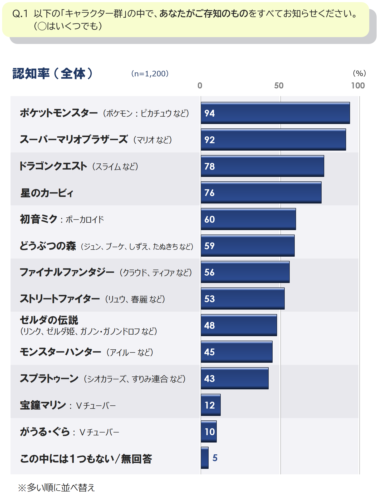The height and width of the screenshot is (497, 379).
Task: Click the ゼルダの伝説 bar showing 48
Action: (x=239, y=325)
